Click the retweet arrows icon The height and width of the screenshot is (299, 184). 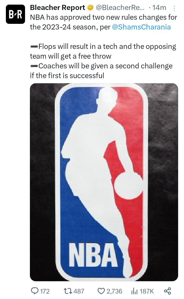[x=68, y=291]
